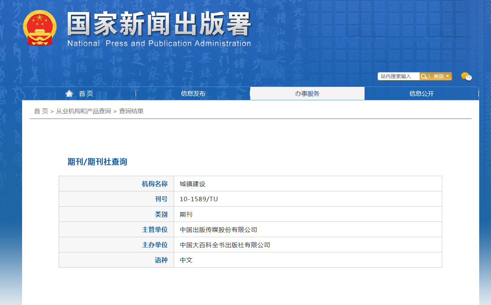Open the 办事服务 menu item
Image resolution: width=491 pixels, height=305 pixels.
pos(307,93)
